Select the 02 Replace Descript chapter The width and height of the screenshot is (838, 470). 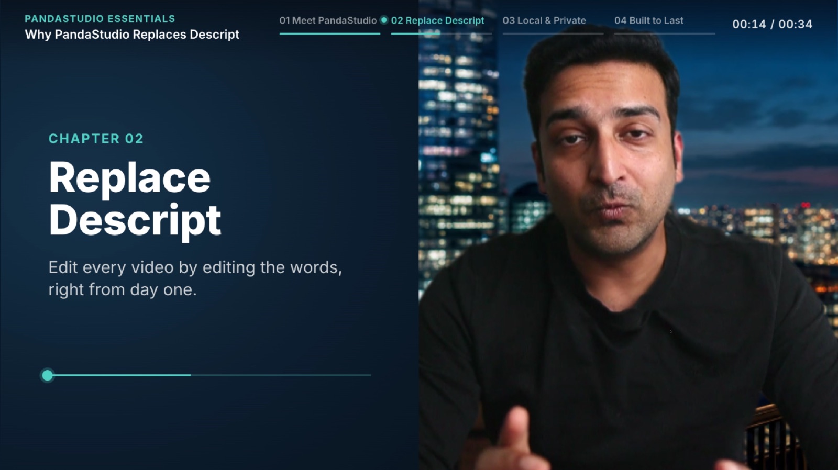pos(437,20)
